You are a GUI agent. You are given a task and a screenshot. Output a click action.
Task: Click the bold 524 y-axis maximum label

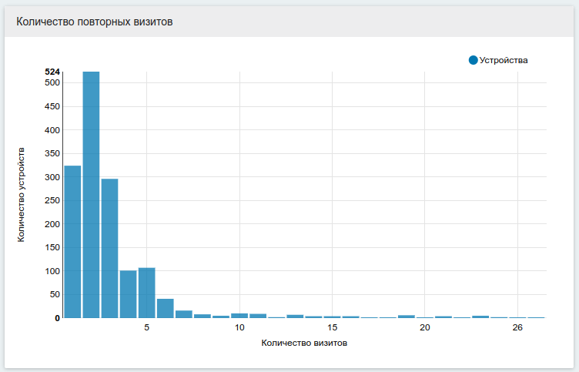click(52, 72)
